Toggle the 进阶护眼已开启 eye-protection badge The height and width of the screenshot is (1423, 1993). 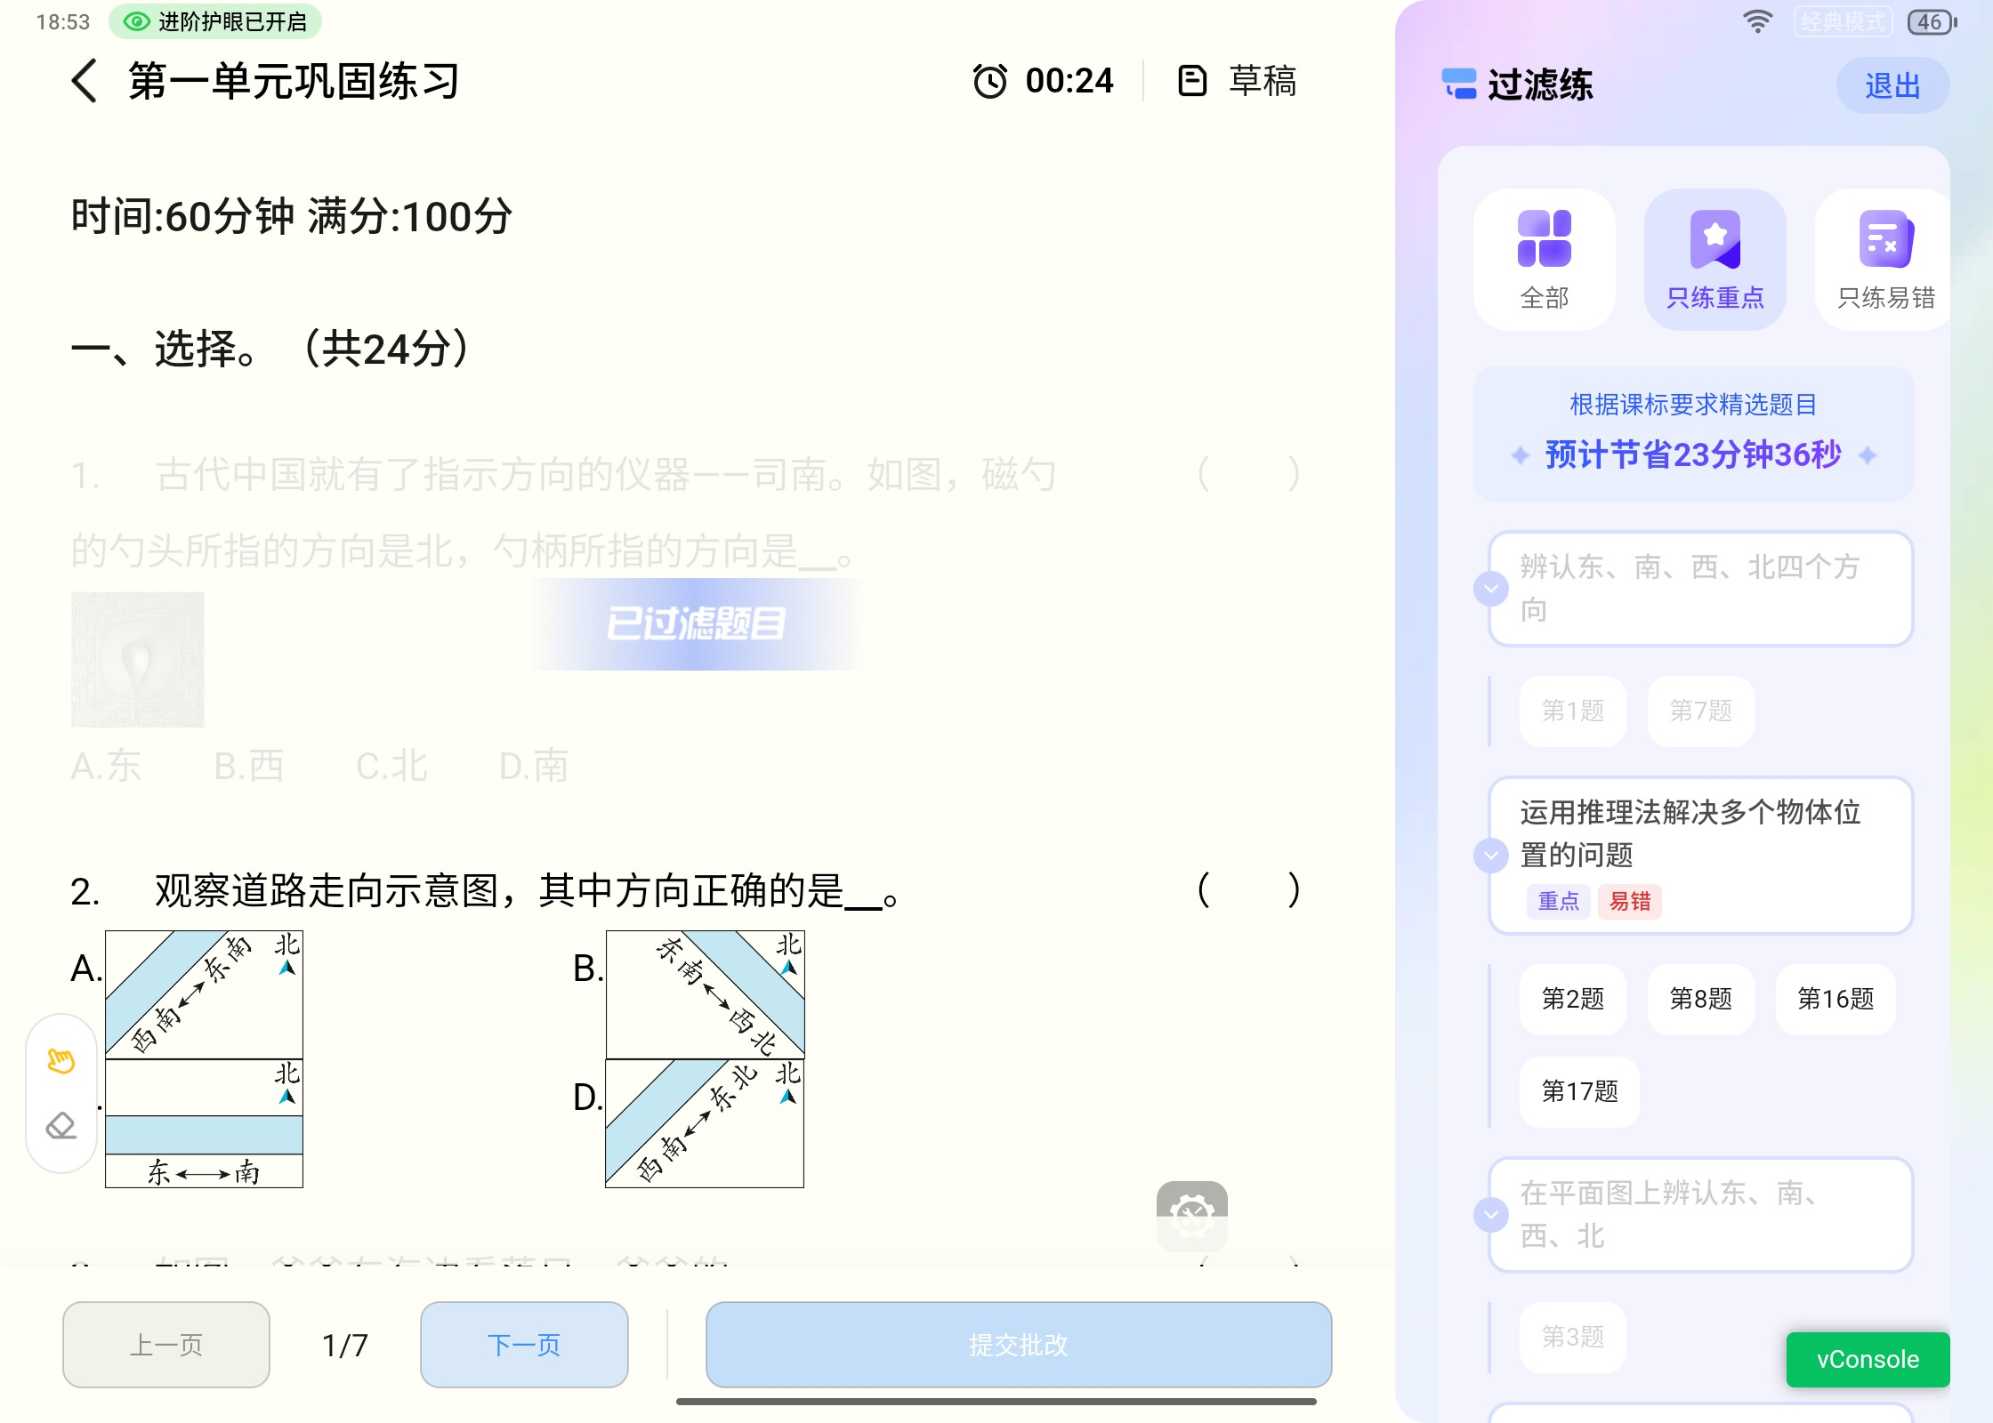coord(215,21)
